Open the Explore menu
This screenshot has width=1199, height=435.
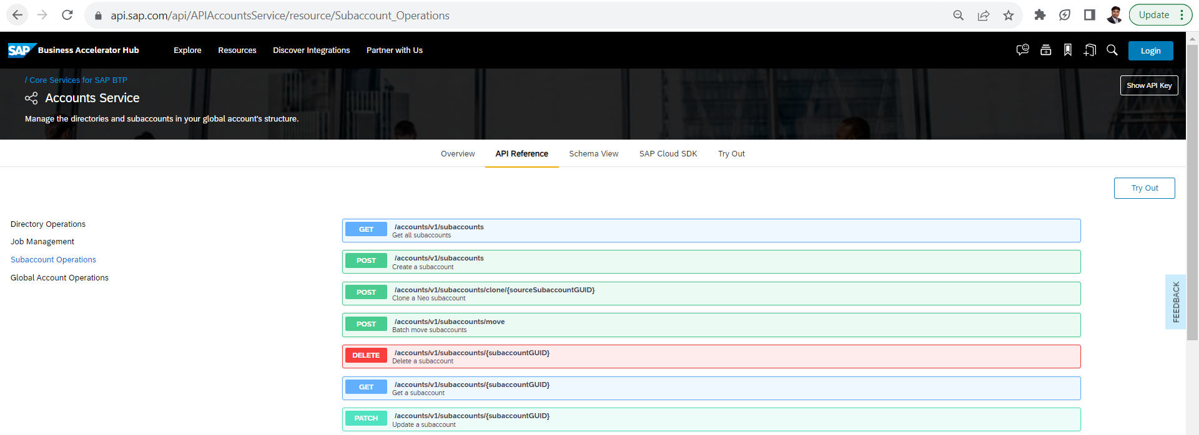coord(187,50)
